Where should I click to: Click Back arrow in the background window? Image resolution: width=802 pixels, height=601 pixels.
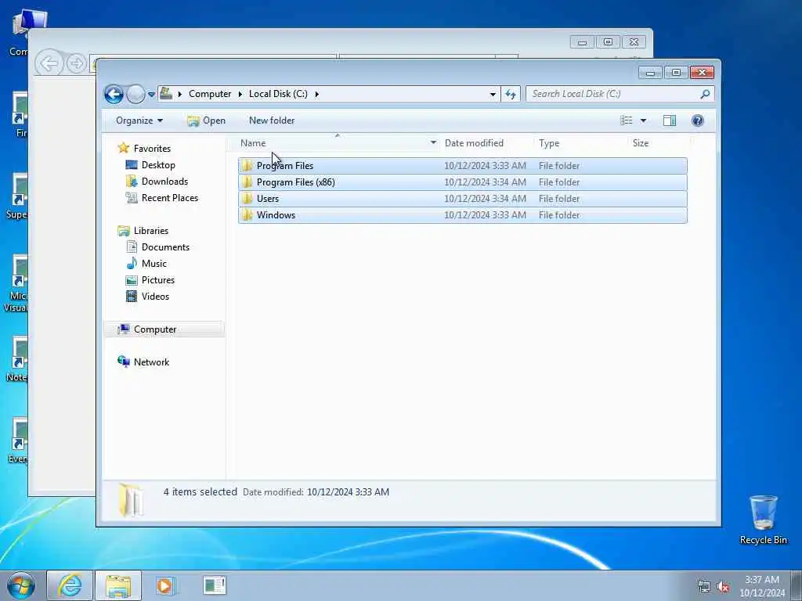click(x=49, y=64)
